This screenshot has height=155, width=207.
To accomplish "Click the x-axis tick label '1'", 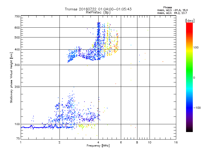I will coord(21,142).
